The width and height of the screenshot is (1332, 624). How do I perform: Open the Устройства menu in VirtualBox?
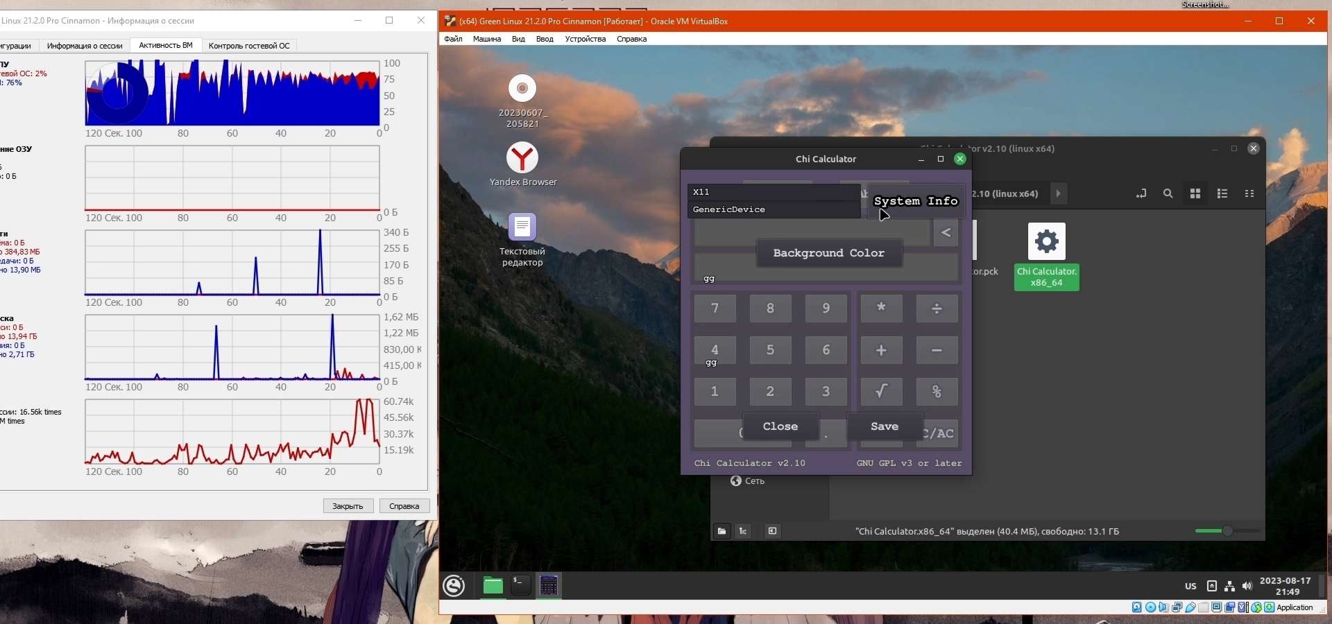coord(586,39)
